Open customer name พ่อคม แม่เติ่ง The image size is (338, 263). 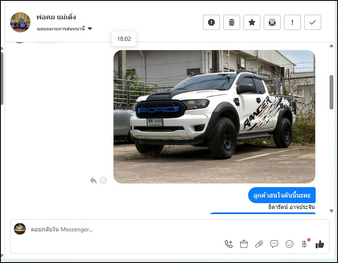[x=56, y=17]
